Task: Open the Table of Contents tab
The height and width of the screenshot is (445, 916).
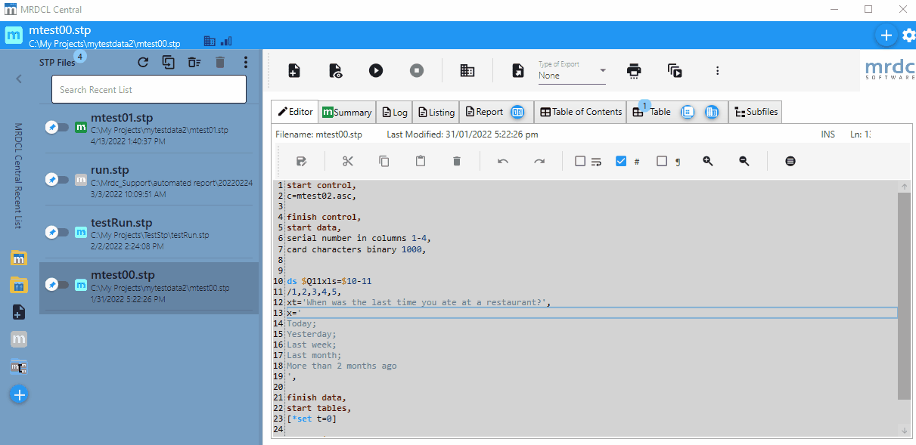Action: (580, 112)
